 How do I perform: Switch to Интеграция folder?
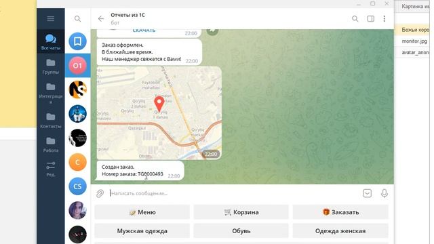pyautogui.click(x=51, y=93)
